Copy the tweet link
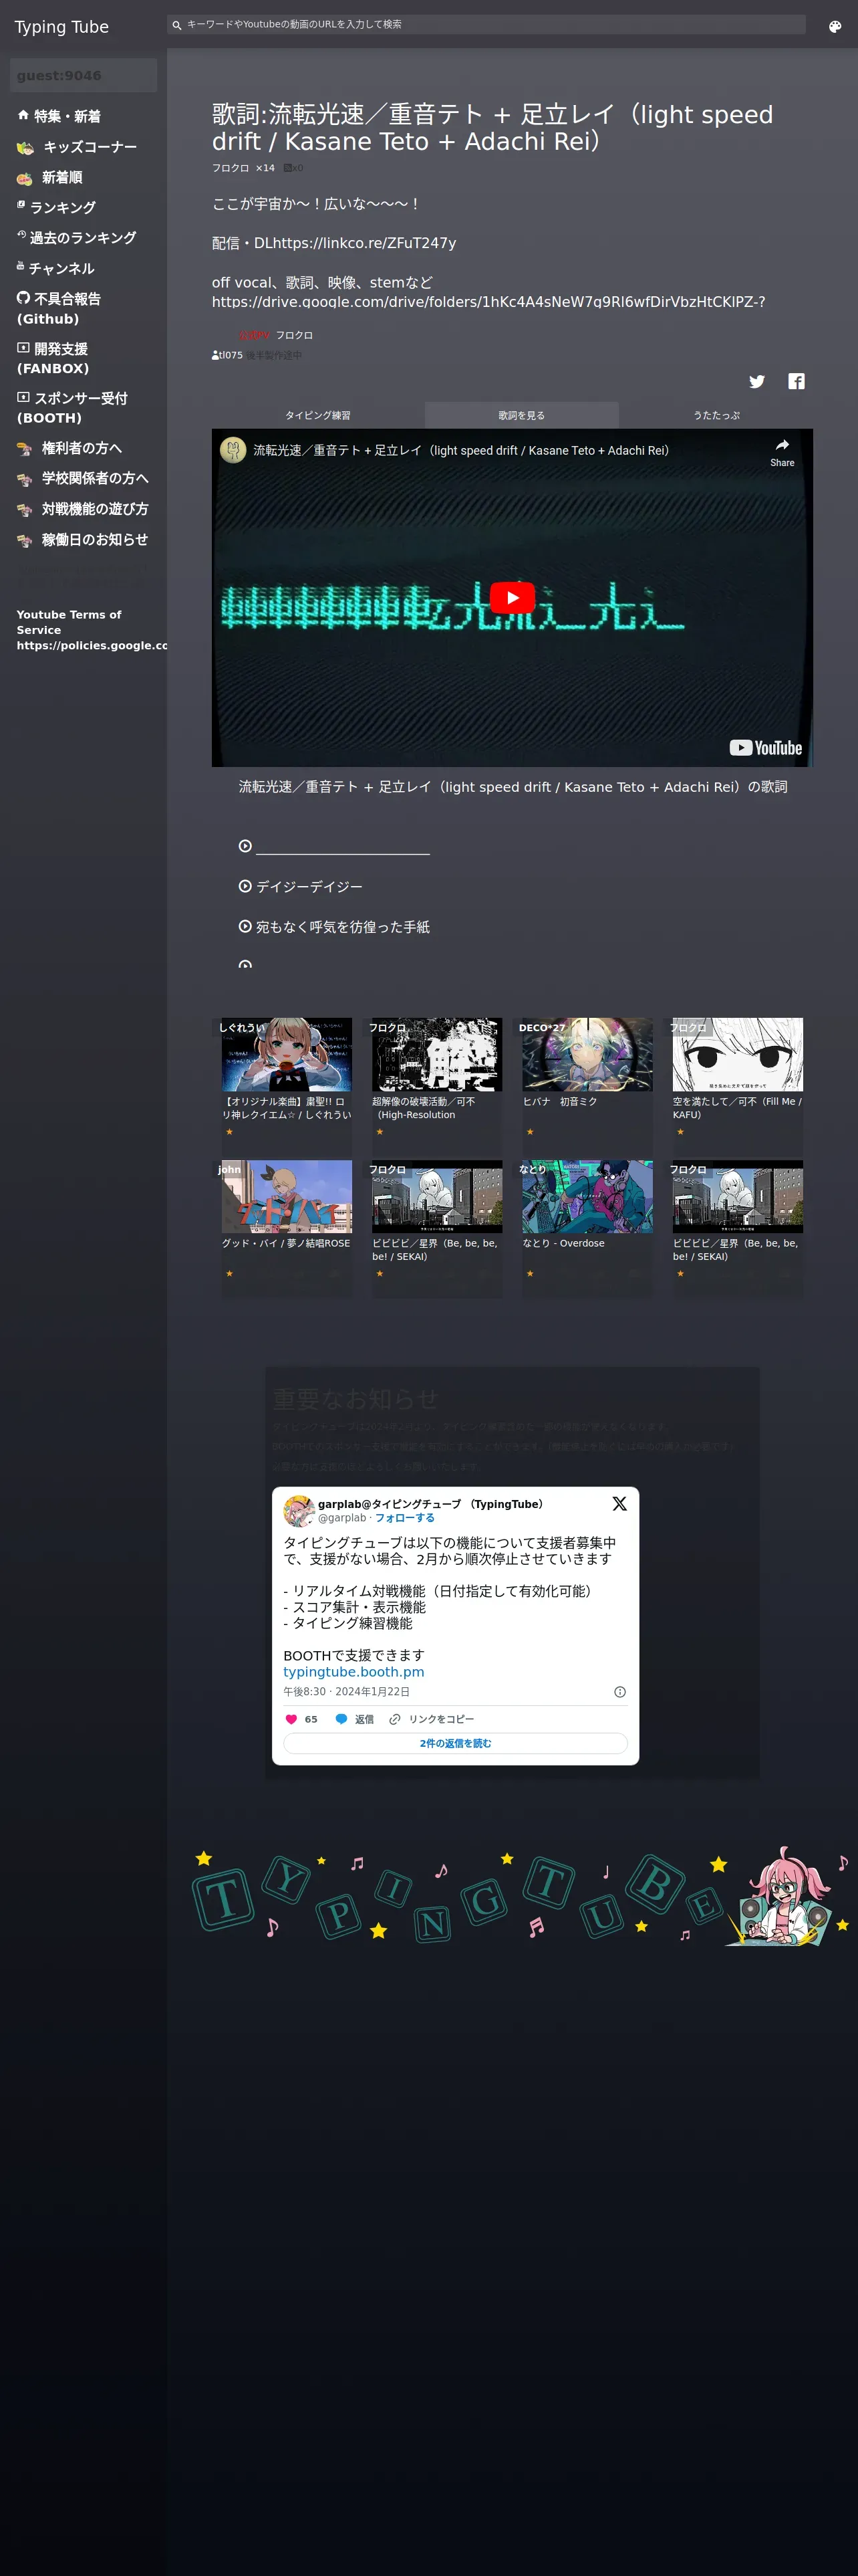858x2576 pixels. pos(432,1719)
